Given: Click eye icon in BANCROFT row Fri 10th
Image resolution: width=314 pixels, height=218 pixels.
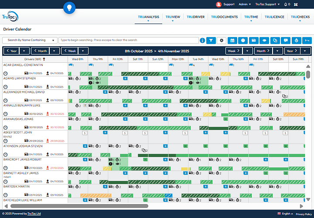Looking at the screenshot, I should click(118, 164).
